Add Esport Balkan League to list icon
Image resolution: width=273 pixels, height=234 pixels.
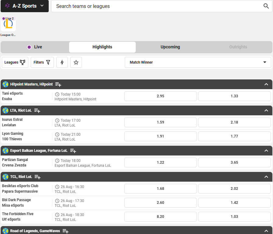tap(73, 151)
